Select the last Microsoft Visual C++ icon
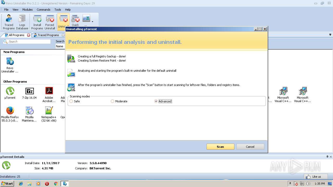The image size is (333, 187). [303, 95]
